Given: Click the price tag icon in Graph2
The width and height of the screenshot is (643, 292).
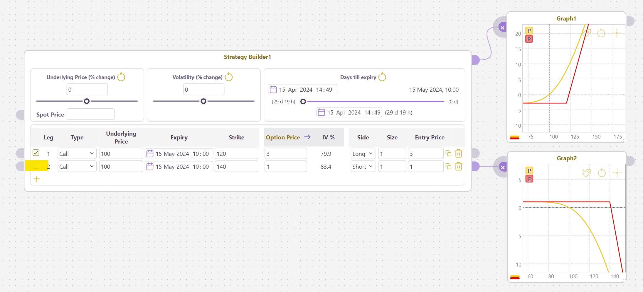Looking at the screenshot, I should [x=586, y=173].
